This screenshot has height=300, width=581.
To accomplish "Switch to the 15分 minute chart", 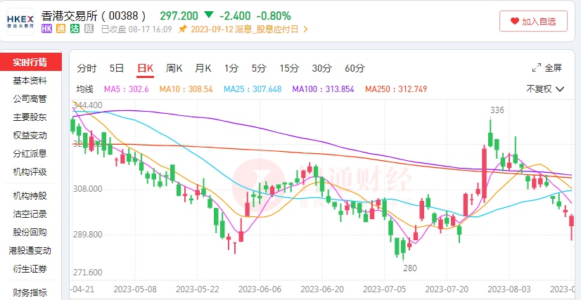I will 289,68.
